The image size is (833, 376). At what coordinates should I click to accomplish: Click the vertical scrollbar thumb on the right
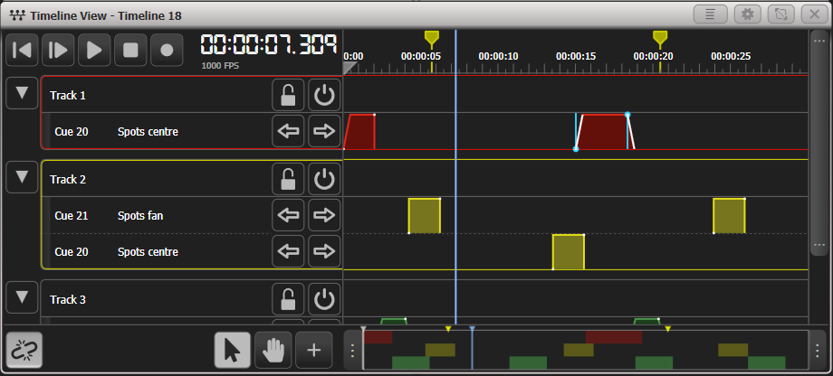pyautogui.click(x=818, y=143)
